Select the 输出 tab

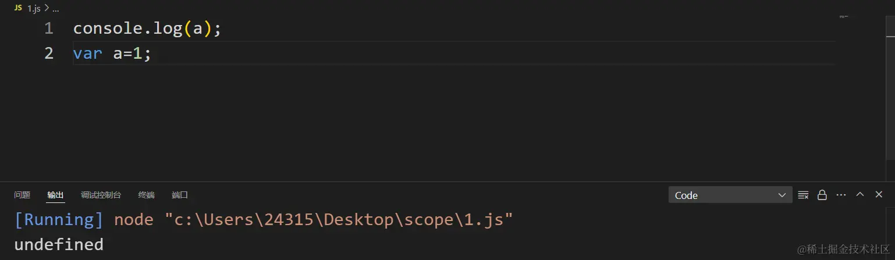click(56, 195)
